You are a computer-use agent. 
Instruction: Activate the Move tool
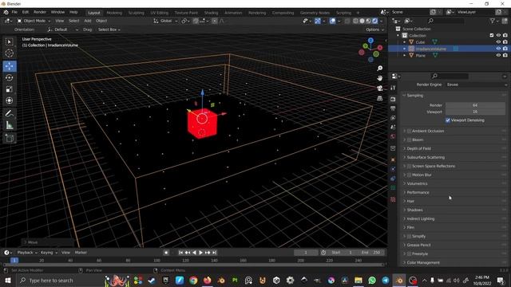10,66
